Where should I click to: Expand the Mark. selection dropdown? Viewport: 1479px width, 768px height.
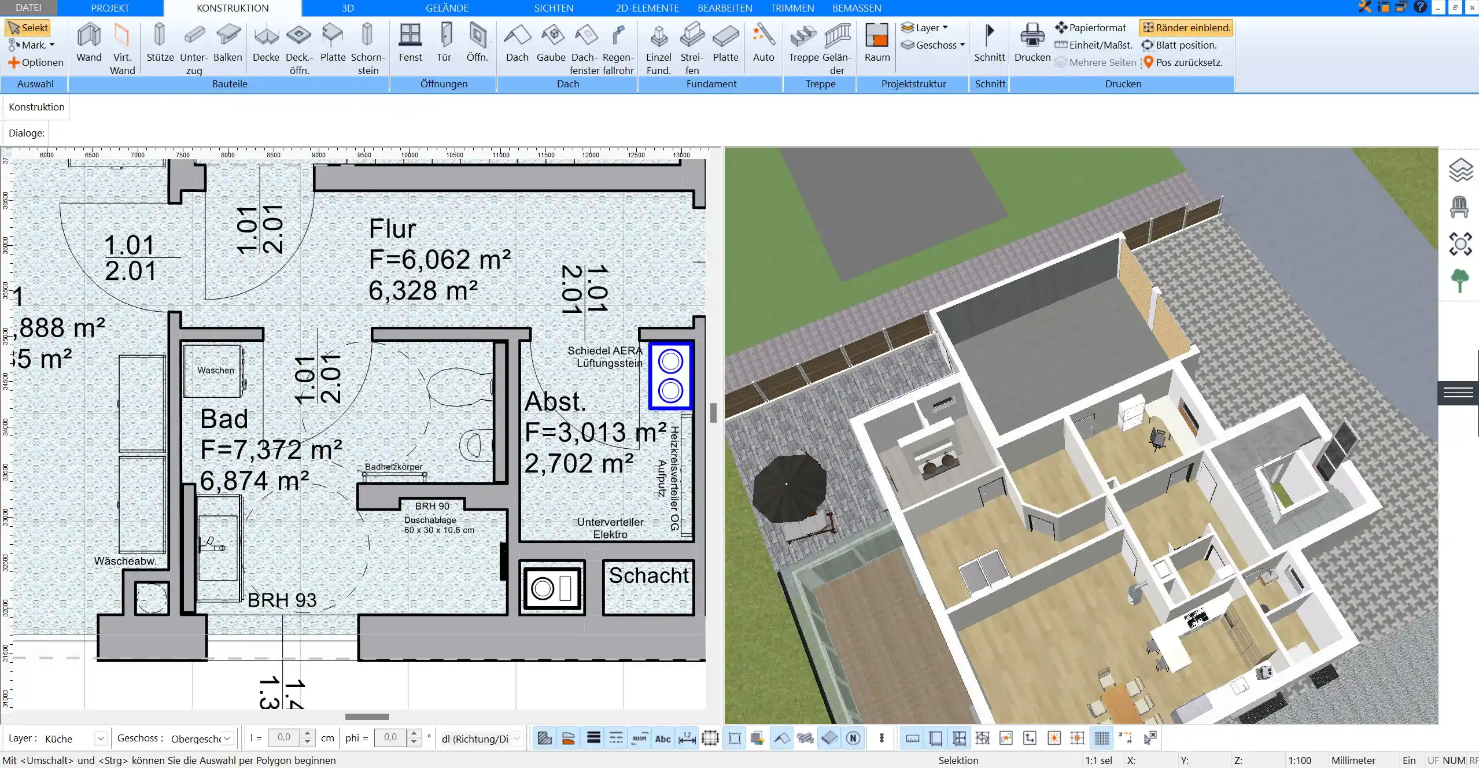point(32,45)
